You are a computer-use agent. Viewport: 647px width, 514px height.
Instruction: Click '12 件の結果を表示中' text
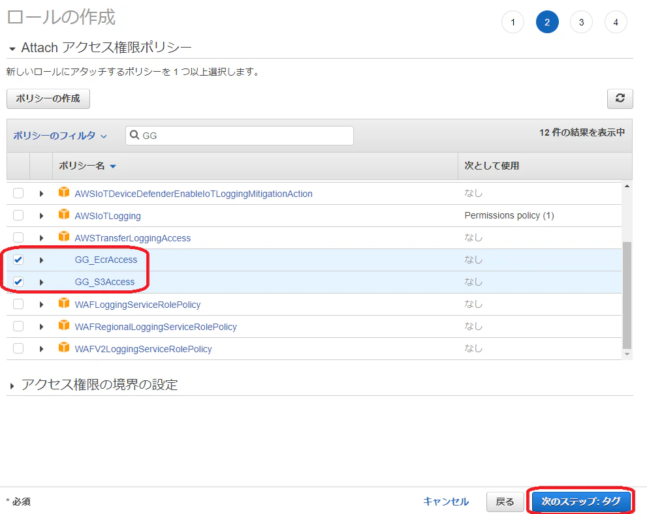(x=582, y=132)
